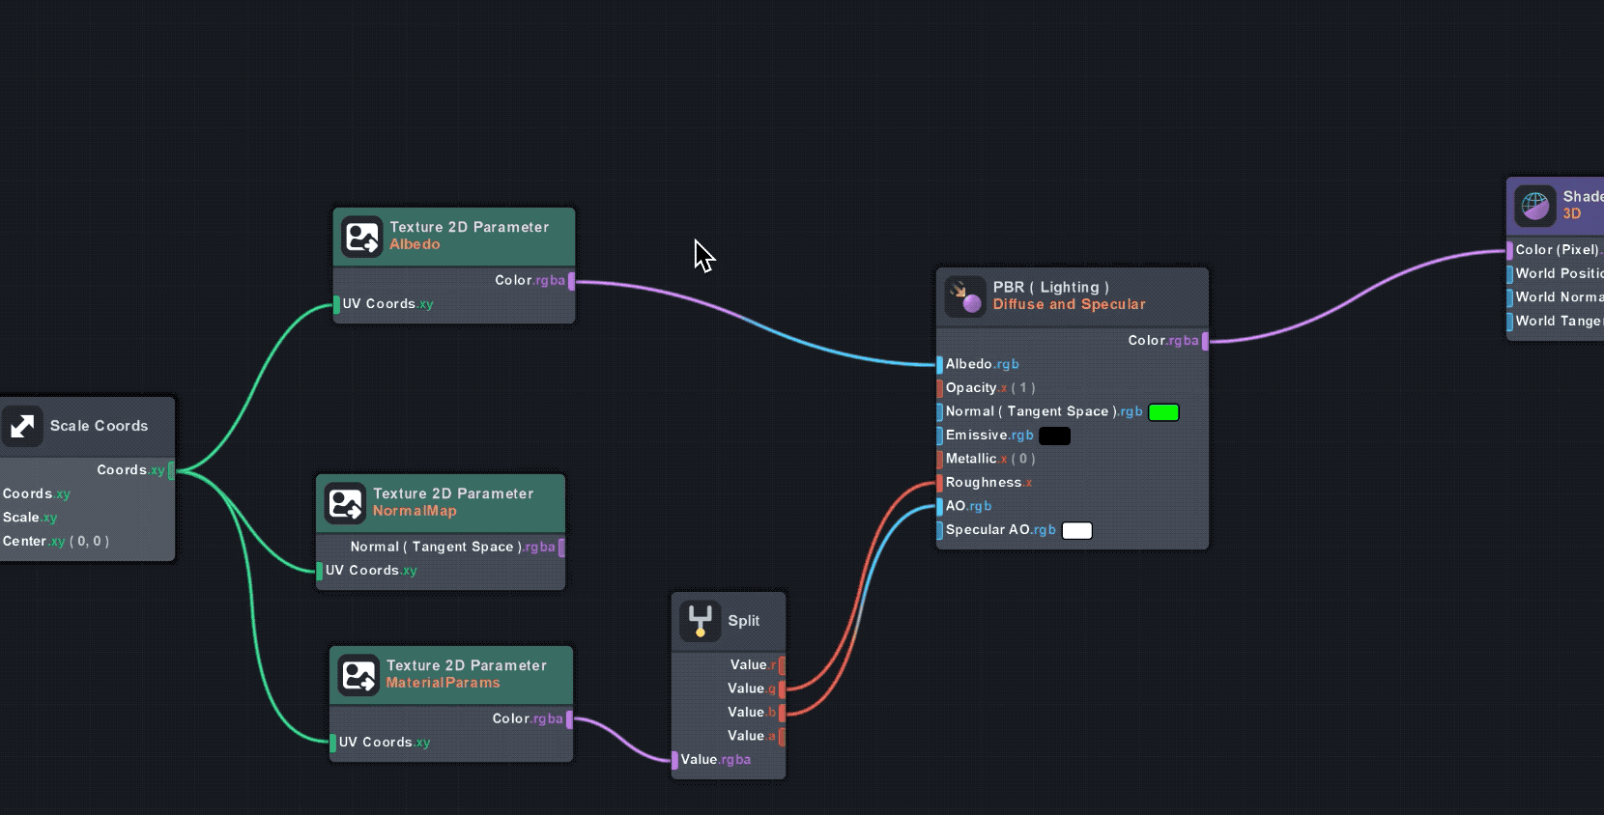The height and width of the screenshot is (815, 1604).
Task: Click the Scale Coords arrow icon
Action: pyautogui.click(x=22, y=426)
